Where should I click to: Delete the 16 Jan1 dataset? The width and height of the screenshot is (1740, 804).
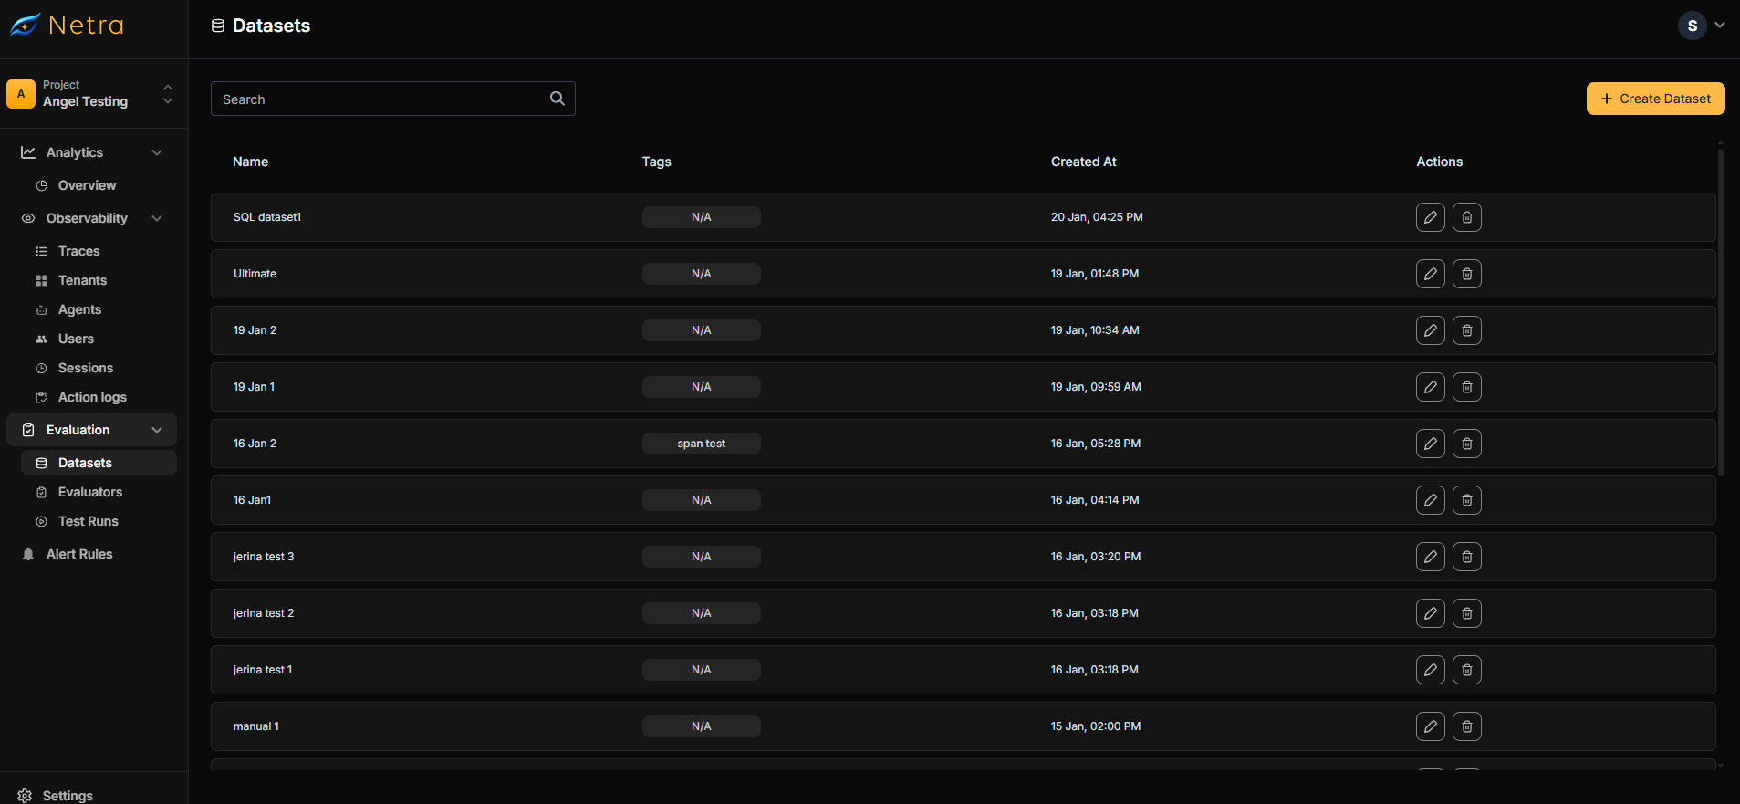(x=1466, y=500)
